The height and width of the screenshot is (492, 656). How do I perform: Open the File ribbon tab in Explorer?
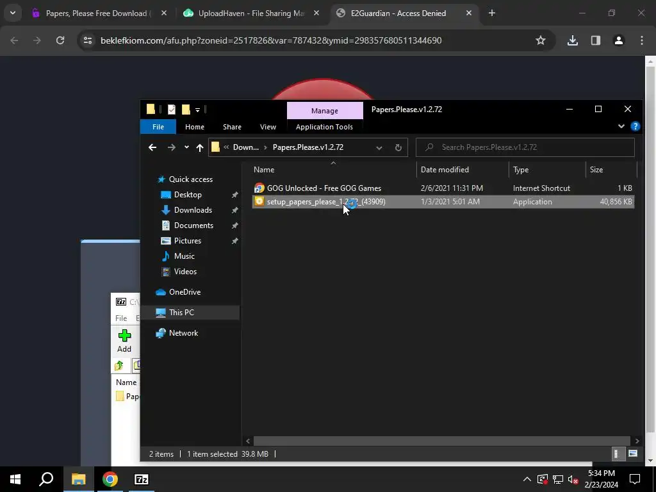158,127
